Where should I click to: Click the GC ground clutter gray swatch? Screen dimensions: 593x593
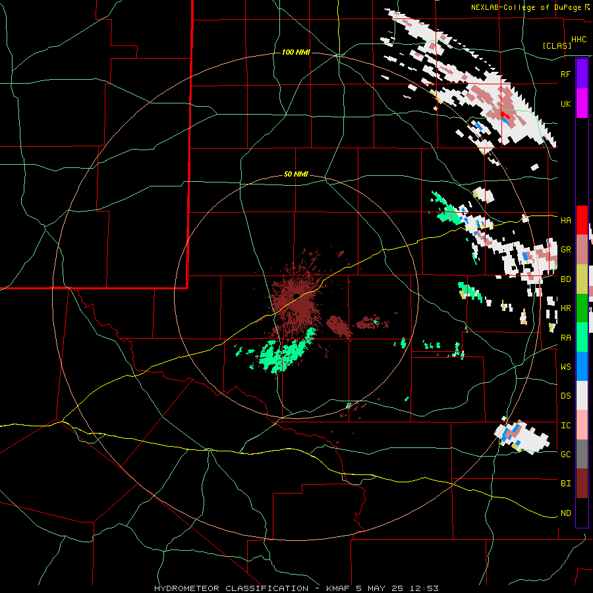tap(582, 454)
